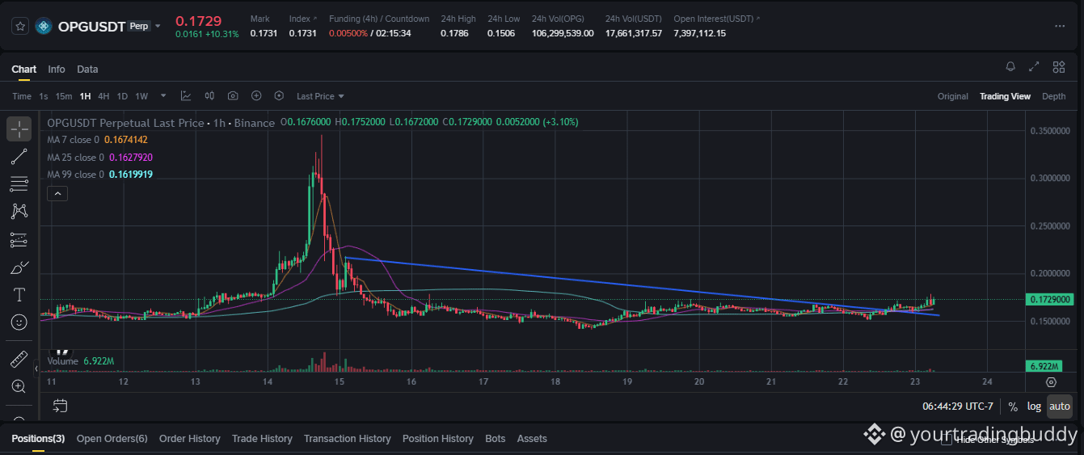
Task: Click the plus-circle compare icon in toolbar
Action: (x=256, y=95)
